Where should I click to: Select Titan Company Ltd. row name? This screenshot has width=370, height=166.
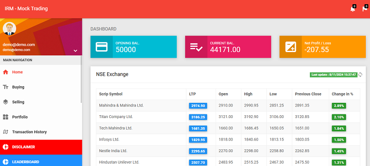pos(116,117)
